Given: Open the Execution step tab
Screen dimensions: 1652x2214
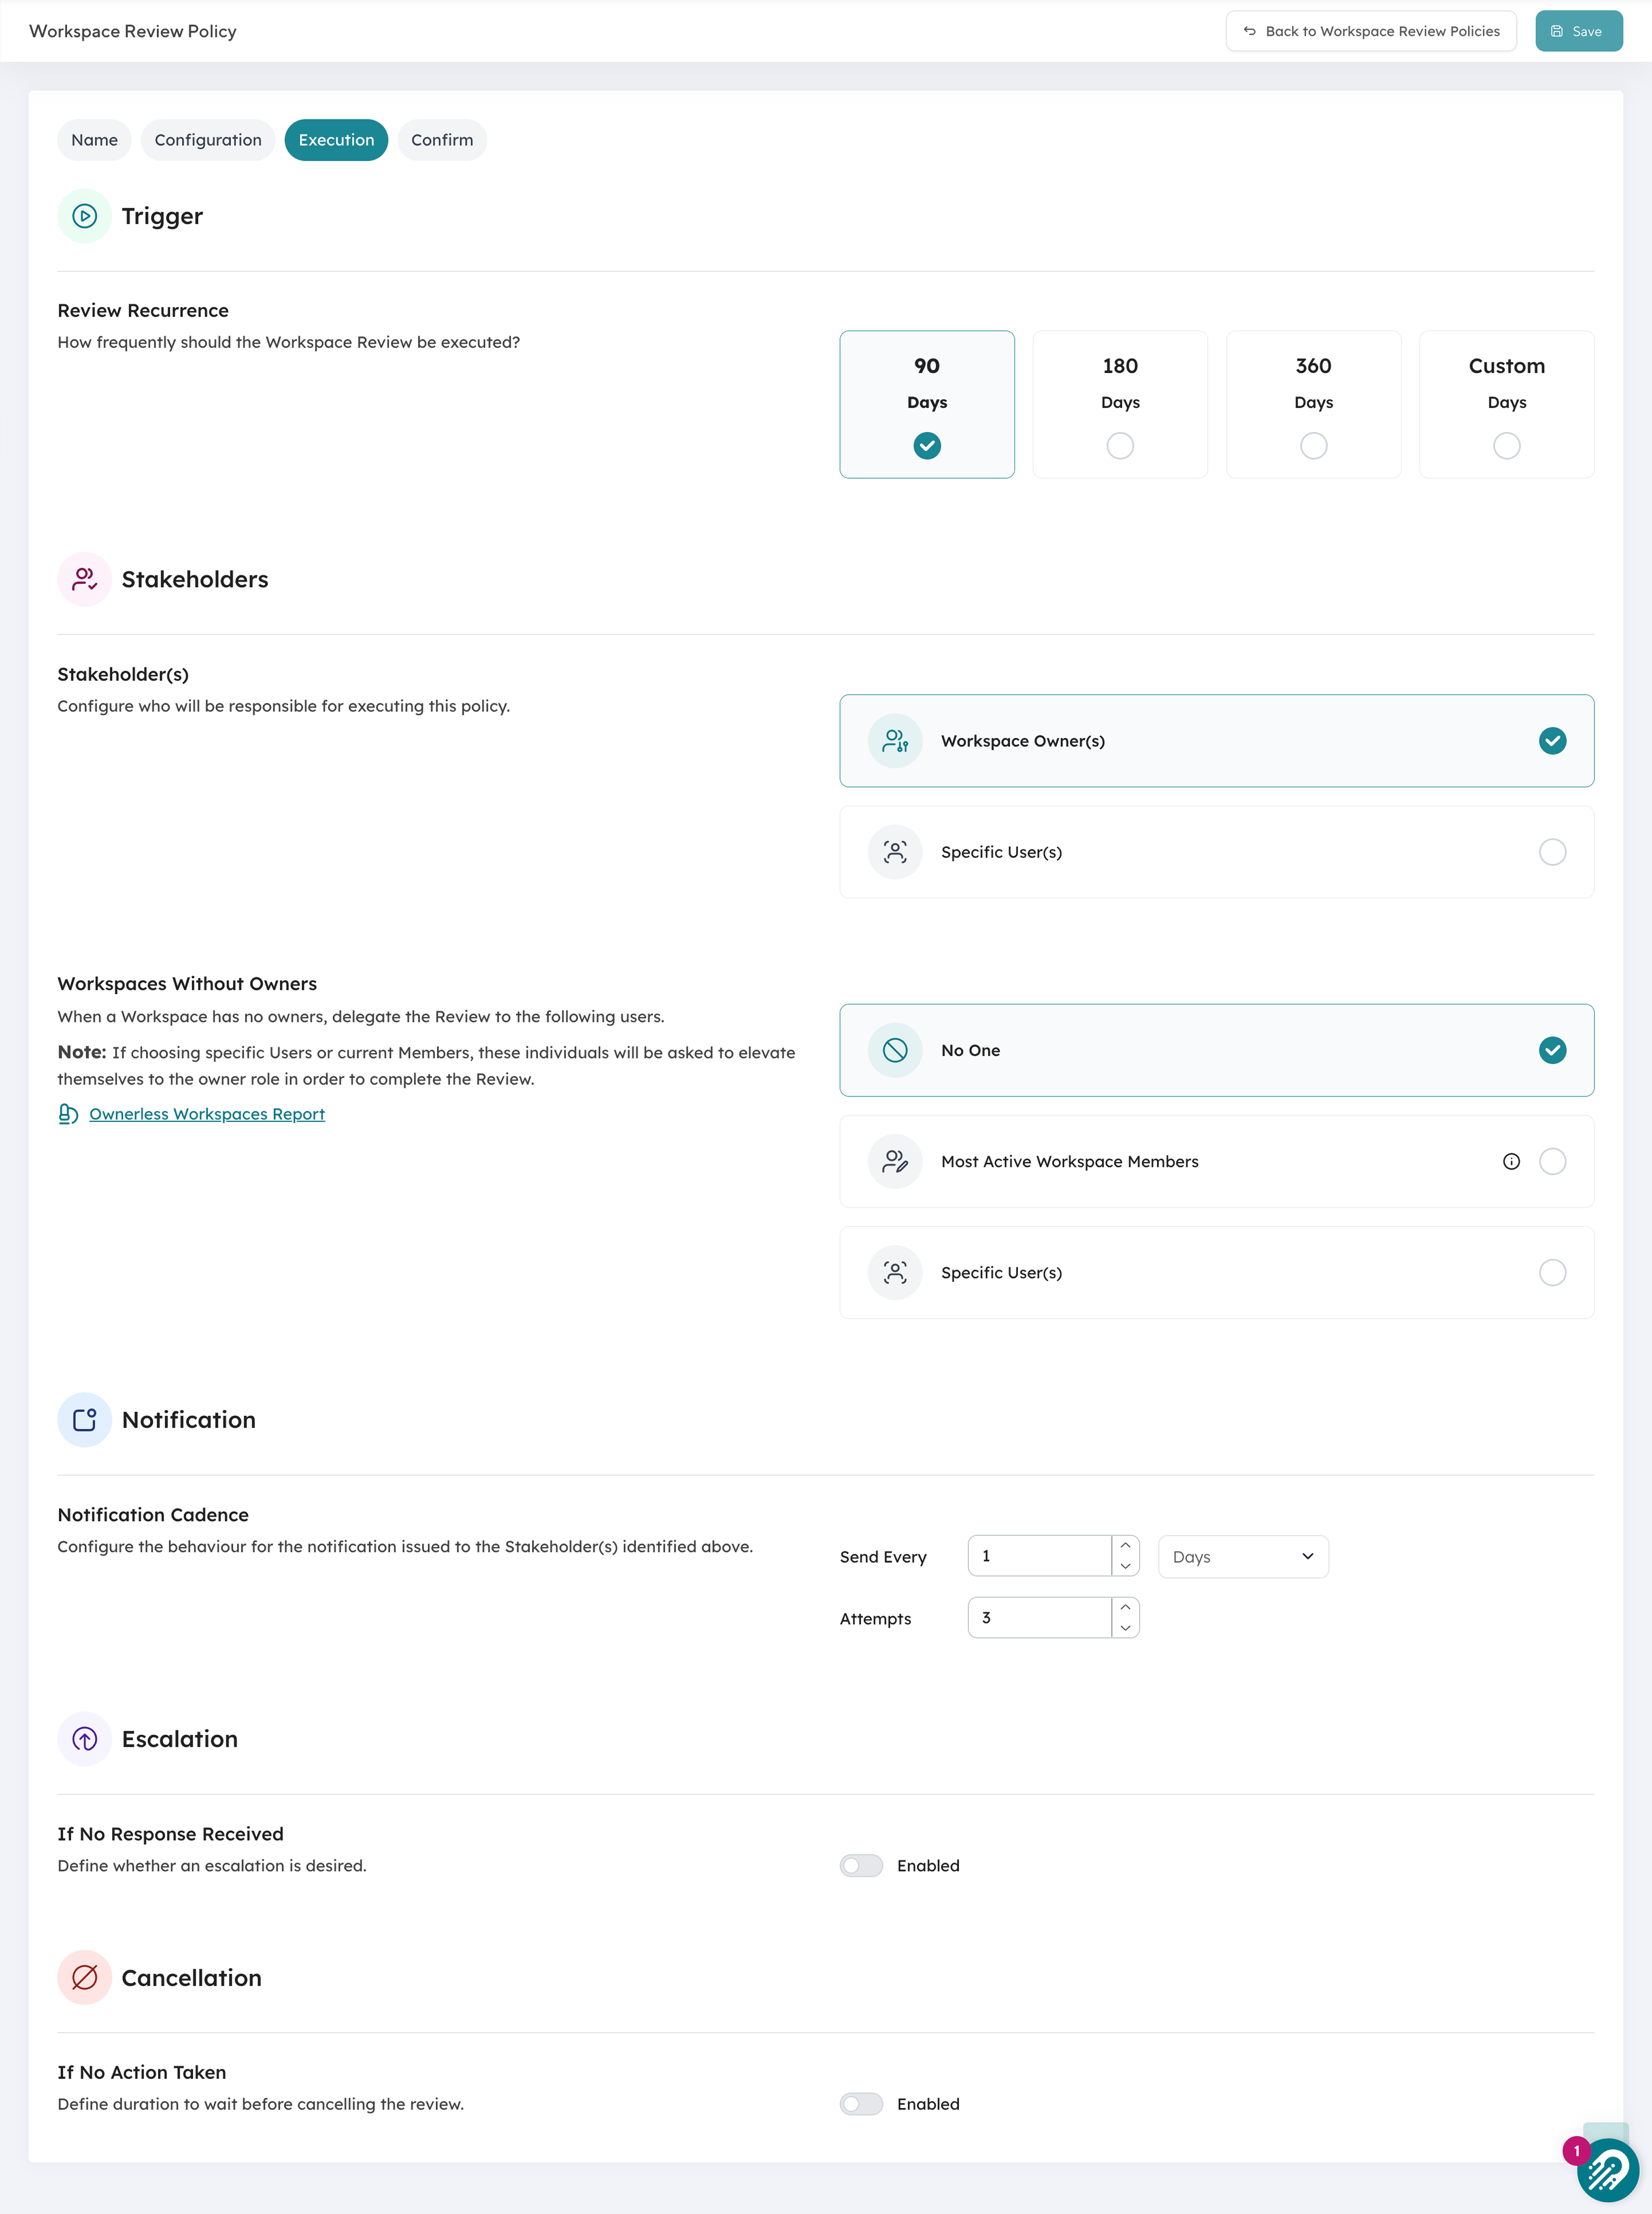Looking at the screenshot, I should pos(336,140).
